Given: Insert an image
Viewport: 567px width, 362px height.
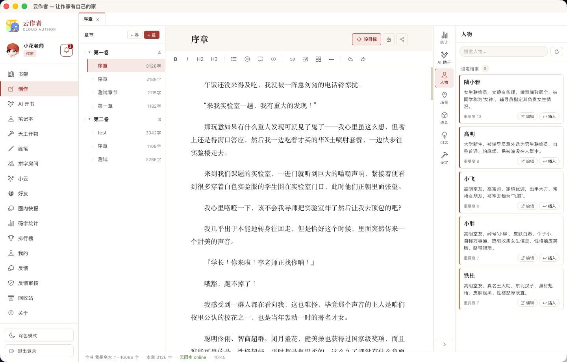Looking at the screenshot, I should click(305, 59).
